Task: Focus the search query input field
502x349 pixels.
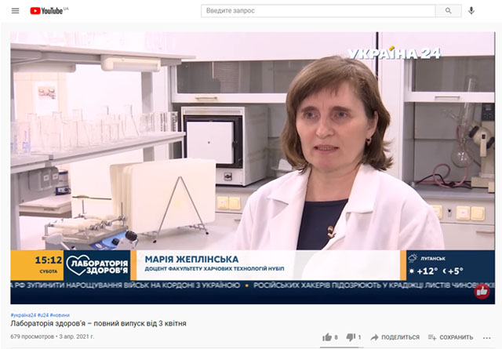Action: coord(318,10)
